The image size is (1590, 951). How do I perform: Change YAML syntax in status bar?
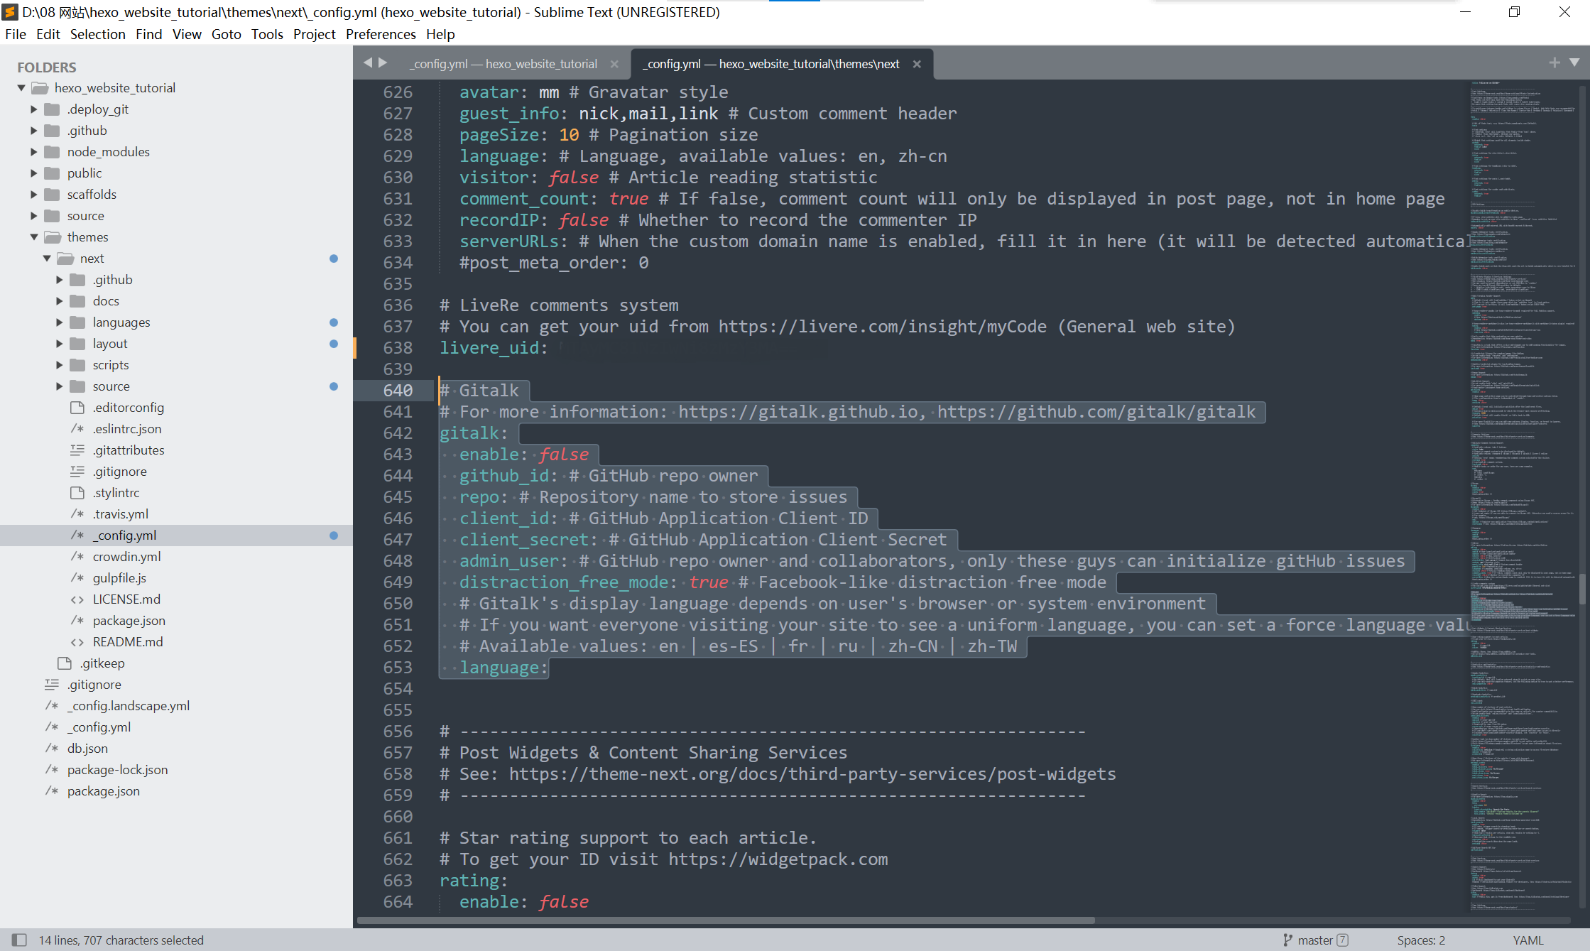tap(1528, 940)
